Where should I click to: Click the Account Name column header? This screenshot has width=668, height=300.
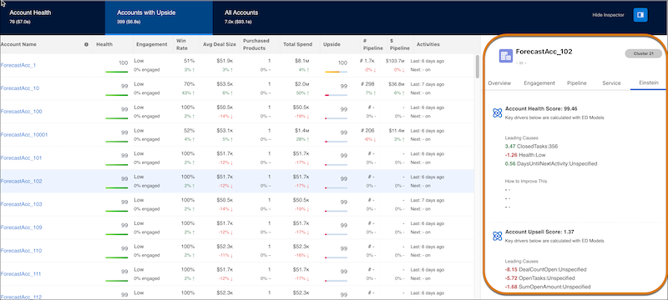click(18, 44)
